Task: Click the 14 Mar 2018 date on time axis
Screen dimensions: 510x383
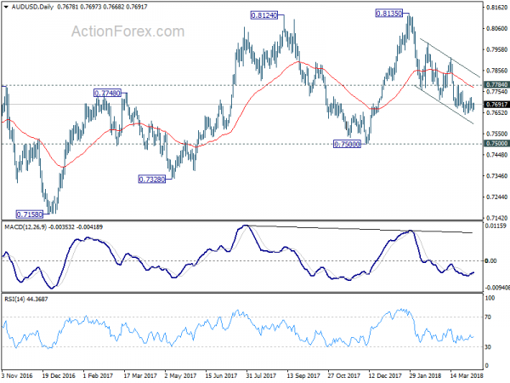Action: point(467,376)
